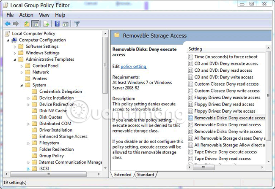Click settings list vertical scrollbar down arrow
This screenshot has height=189, width=275.
tap(269, 162)
